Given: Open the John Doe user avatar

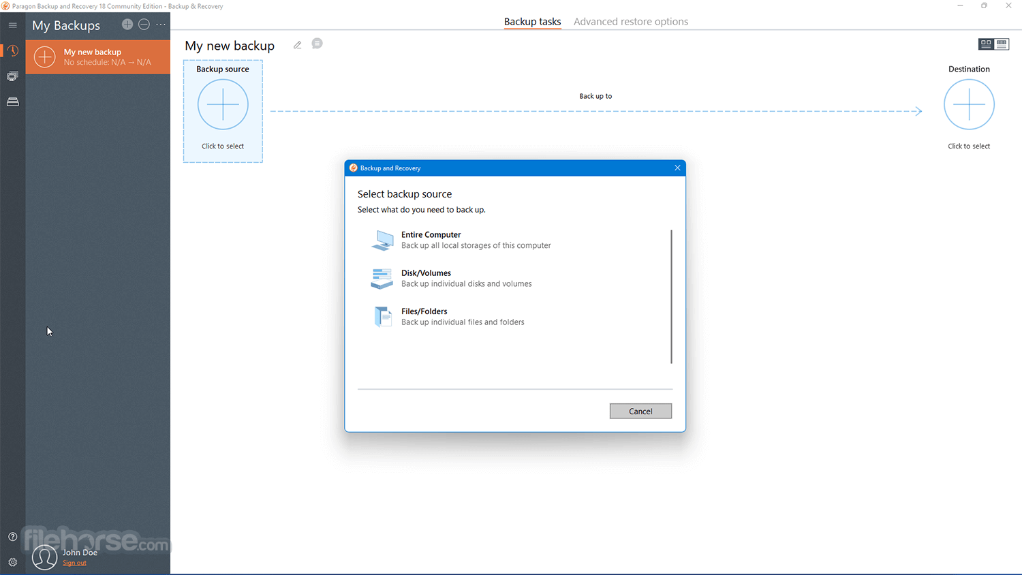Looking at the screenshot, I should [x=45, y=557].
